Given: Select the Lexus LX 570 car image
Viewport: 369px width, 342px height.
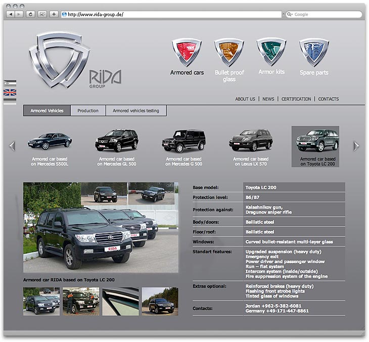Looking at the screenshot, I should [251, 140].
